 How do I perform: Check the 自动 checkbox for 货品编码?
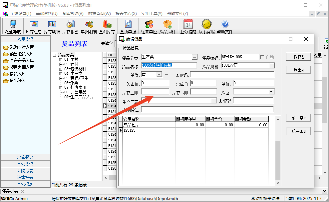click(262, 56)
